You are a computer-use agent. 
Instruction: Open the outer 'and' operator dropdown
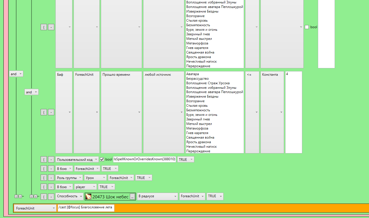[16, 74]
